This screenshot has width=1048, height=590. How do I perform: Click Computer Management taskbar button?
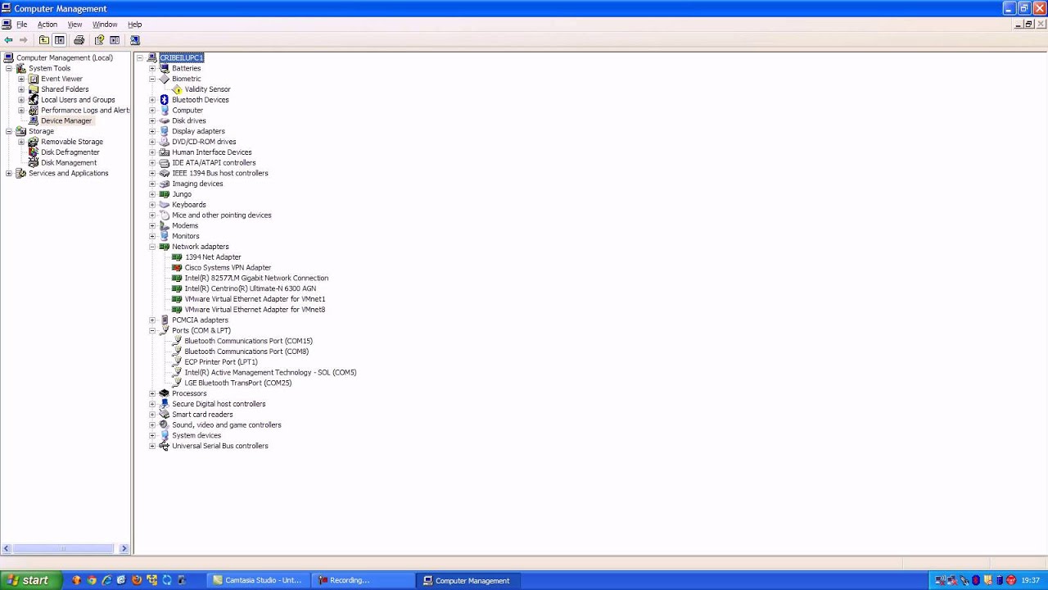pyautogui.click(x=470, y=580)
